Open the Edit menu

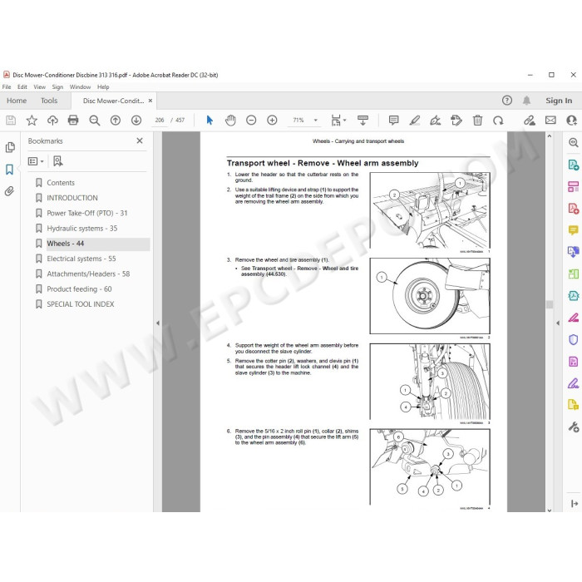pyautogui.click(x=22, y=86)
